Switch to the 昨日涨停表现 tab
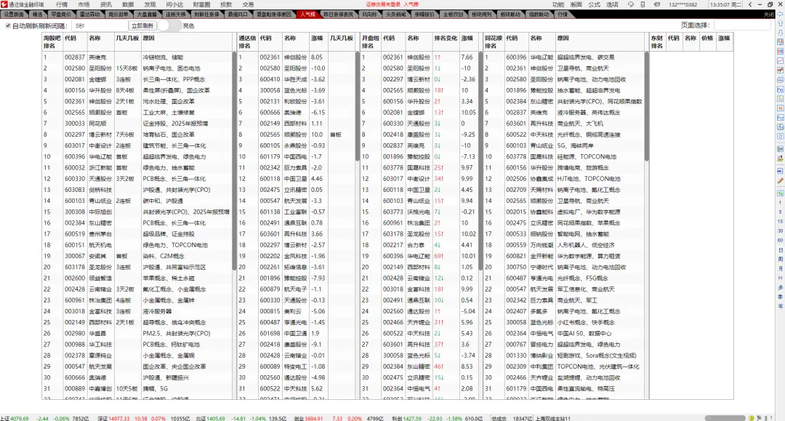Viewport: 785px width, 421px height. [339, 15]
